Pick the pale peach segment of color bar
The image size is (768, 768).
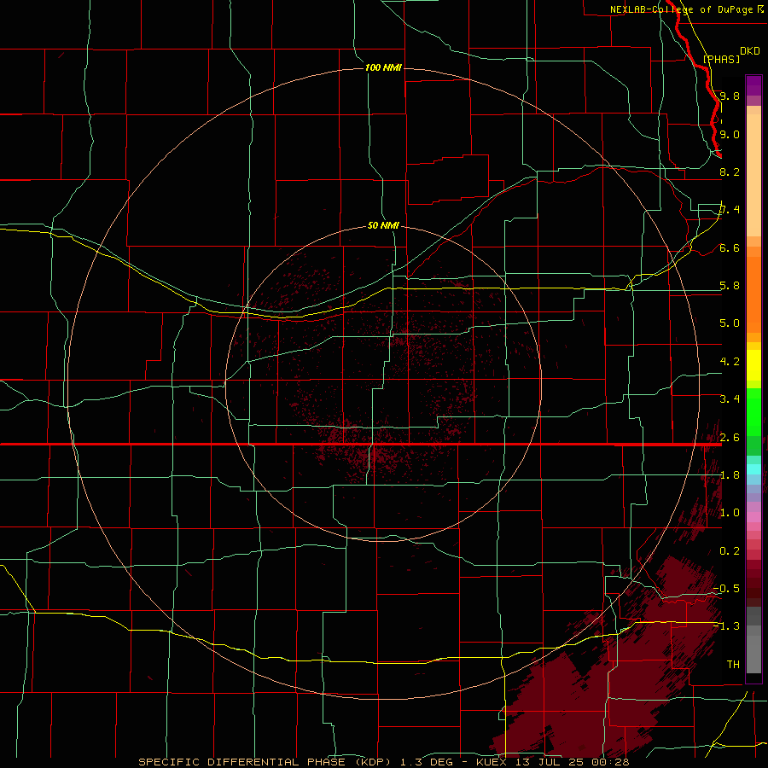[x=753, y=175]
